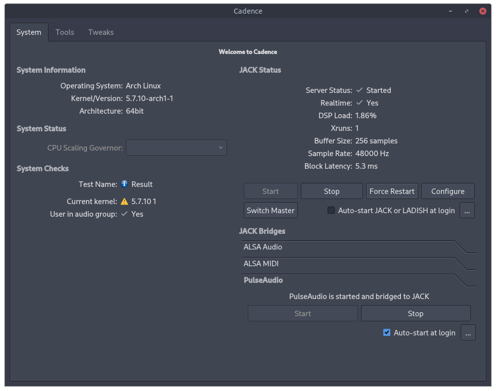The image size is (496, 391).
Task: Open the Tweaks tab
Action: 101,32
